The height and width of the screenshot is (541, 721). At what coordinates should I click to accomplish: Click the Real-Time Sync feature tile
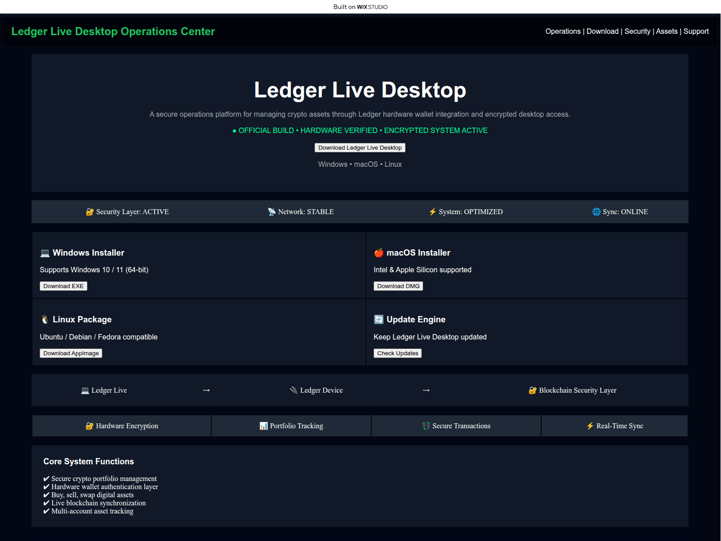(x=615, y=426)
